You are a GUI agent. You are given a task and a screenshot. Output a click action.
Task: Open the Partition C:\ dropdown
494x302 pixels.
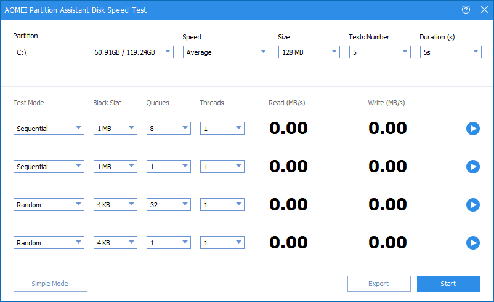(93, 52)
